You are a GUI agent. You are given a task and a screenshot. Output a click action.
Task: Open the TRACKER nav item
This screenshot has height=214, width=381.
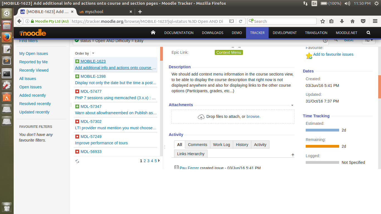click(257, 33)
